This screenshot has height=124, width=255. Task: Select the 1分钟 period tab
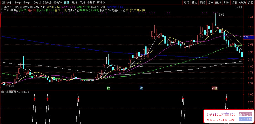18,3
